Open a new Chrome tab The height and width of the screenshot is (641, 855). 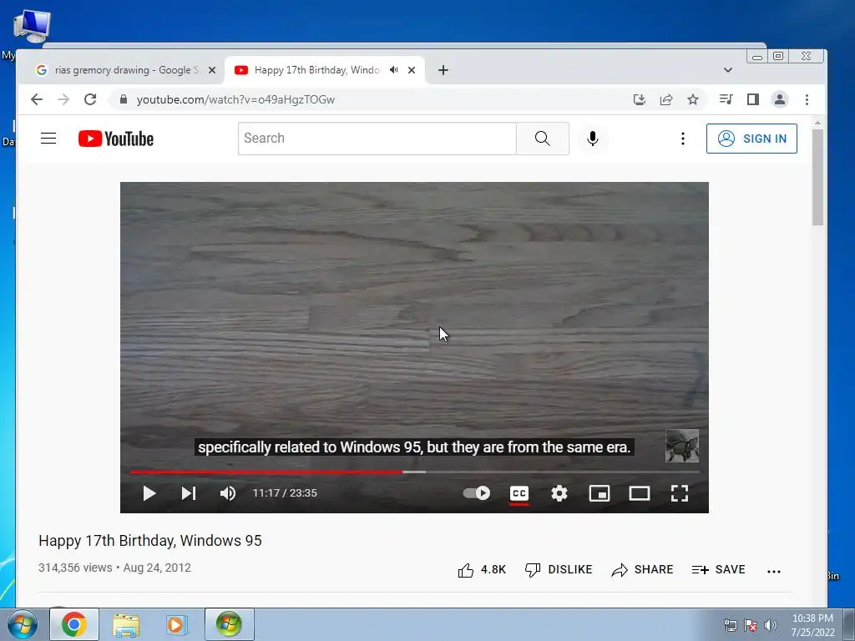(443, 70)
